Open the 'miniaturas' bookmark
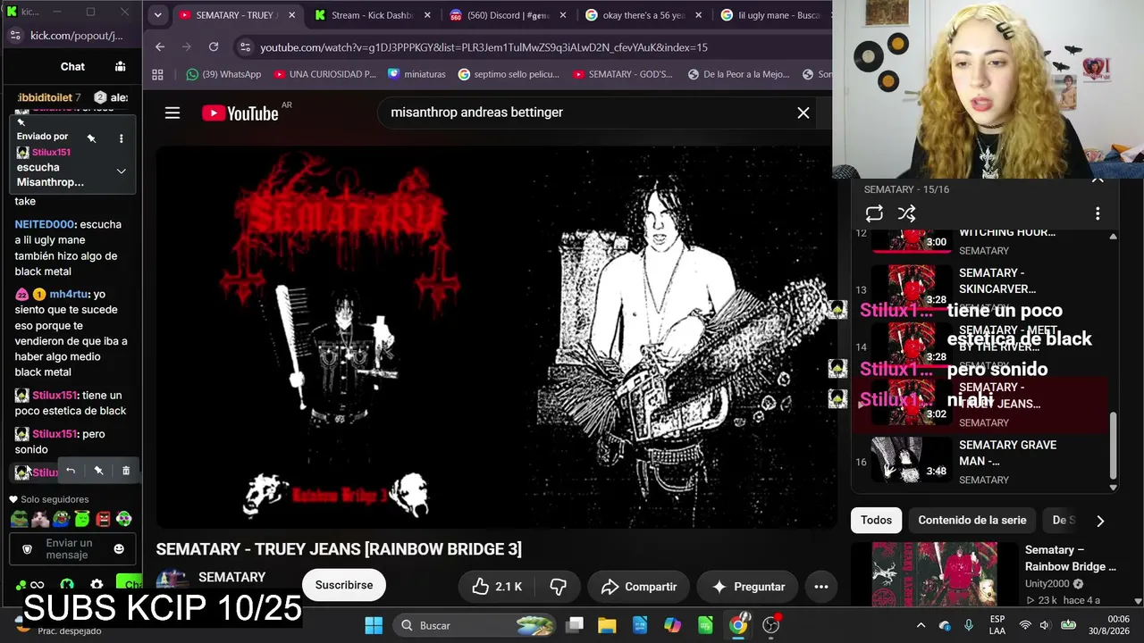The height and width of the screenshot is (643, 1144). point(416,75)
